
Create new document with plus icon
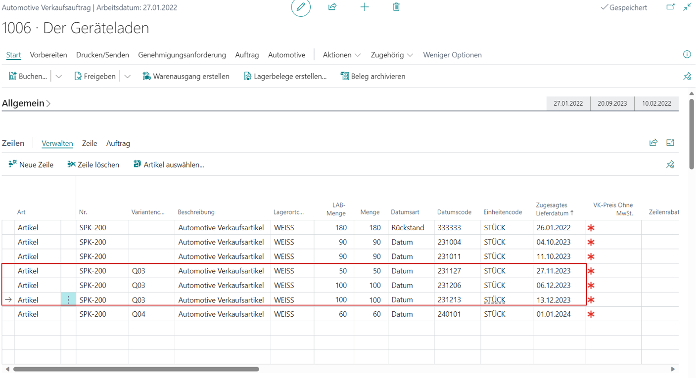(365, 7)
